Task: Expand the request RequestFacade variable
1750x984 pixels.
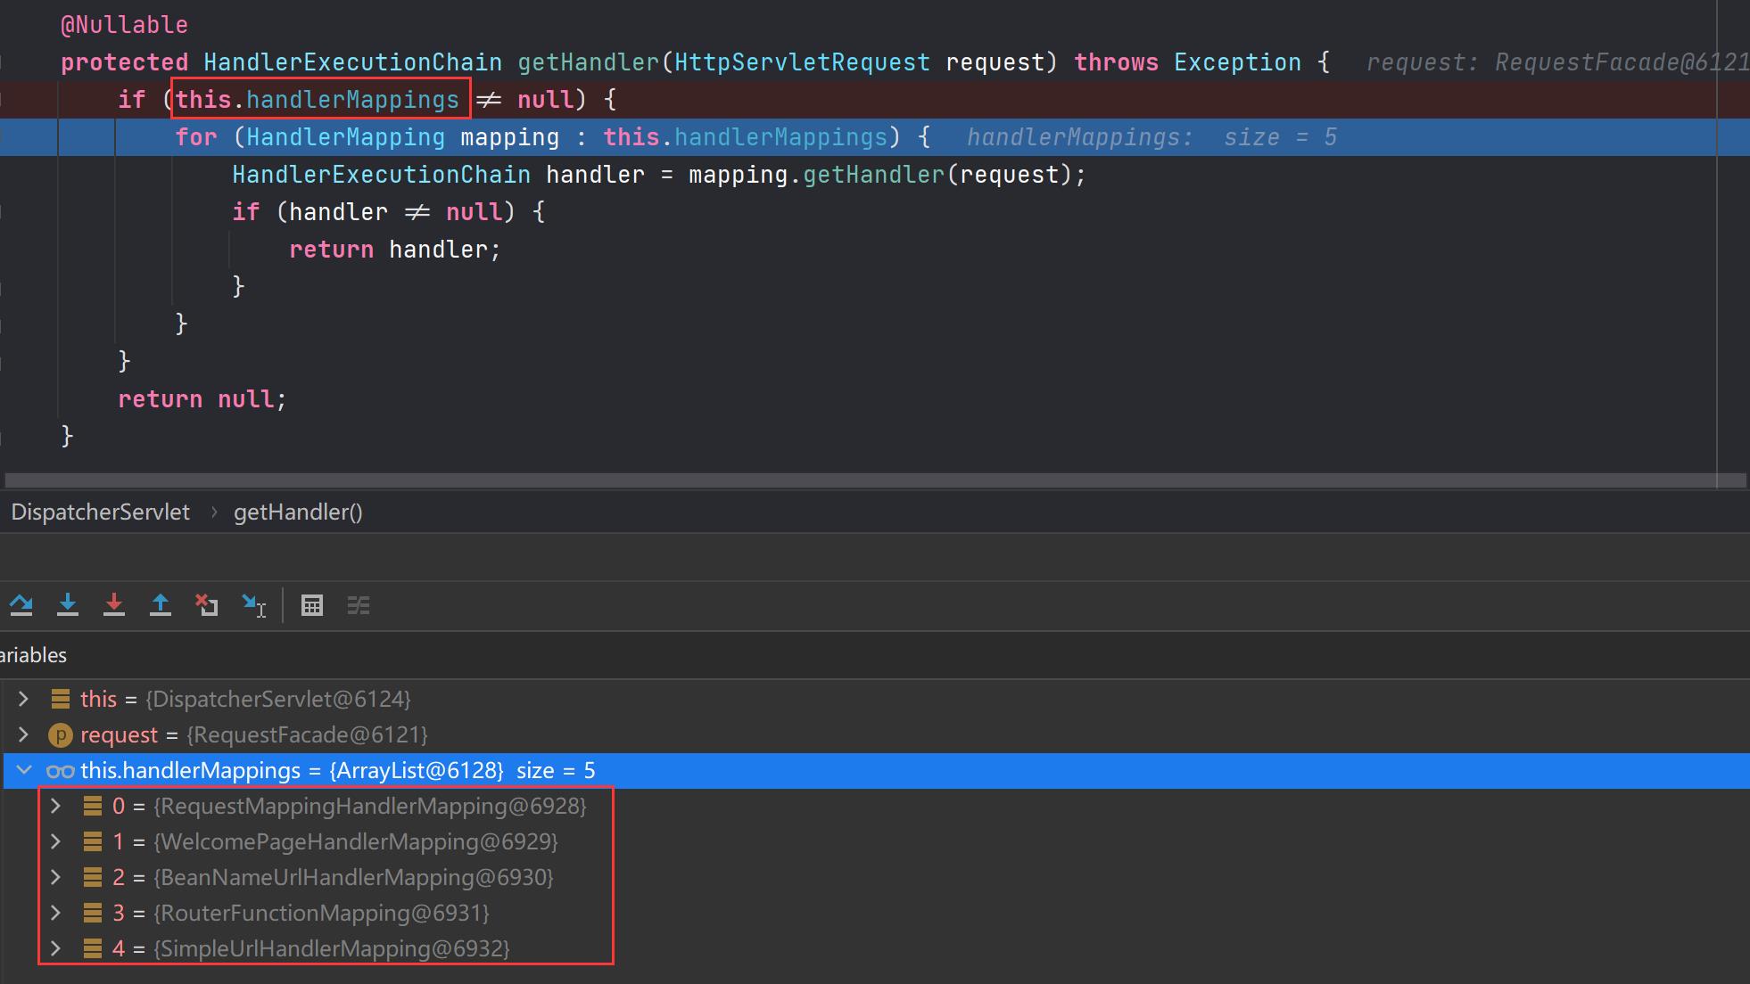Action: click(24, 734)
